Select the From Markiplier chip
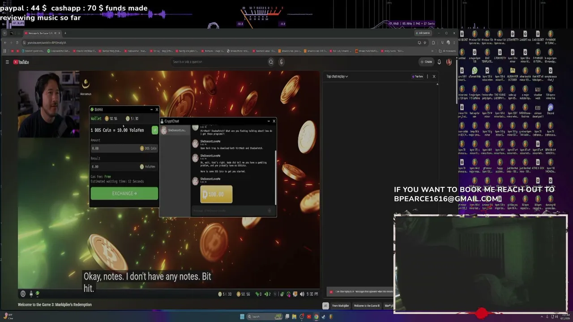Image resolution: width=573 pixels, height=322 pixels. pyautogui.click(x=340, y=306)
